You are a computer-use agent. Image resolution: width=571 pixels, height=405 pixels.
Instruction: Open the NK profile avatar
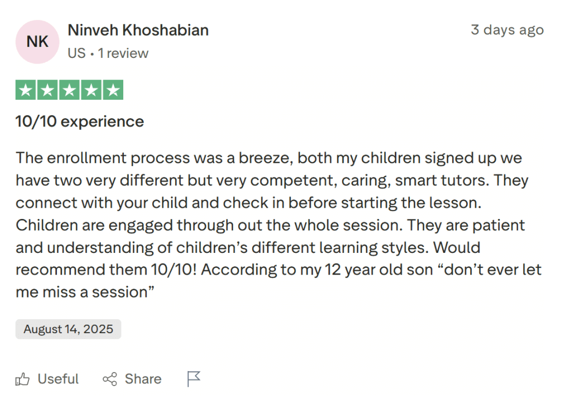tap(37, 42)
